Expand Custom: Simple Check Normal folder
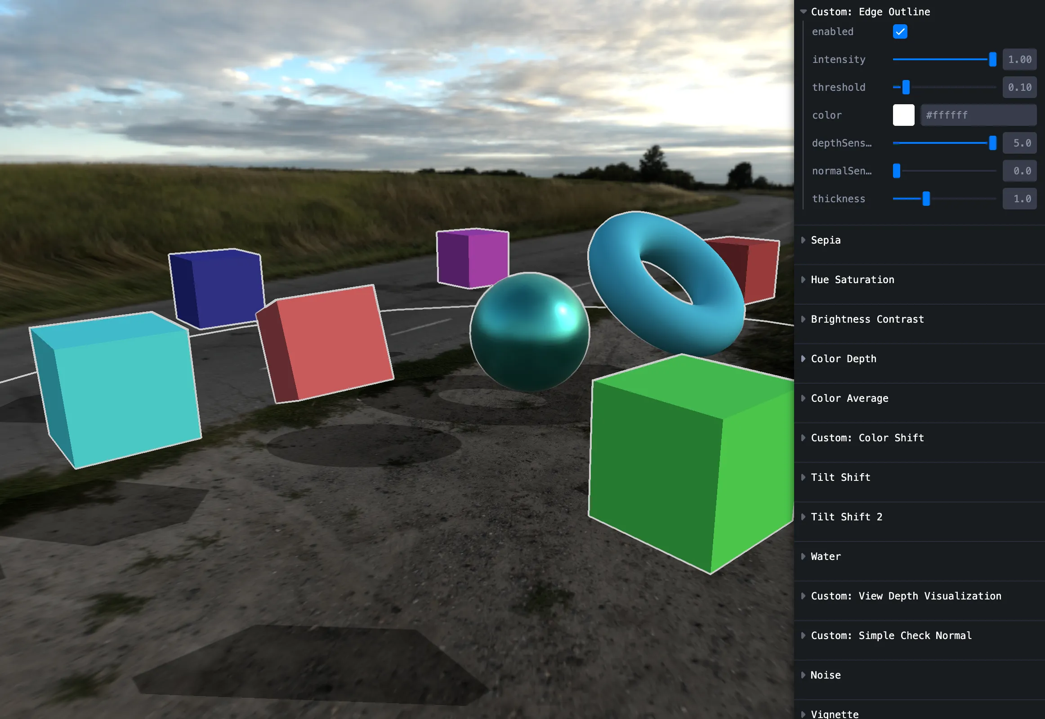The image size is (1045, 719). 891,636
